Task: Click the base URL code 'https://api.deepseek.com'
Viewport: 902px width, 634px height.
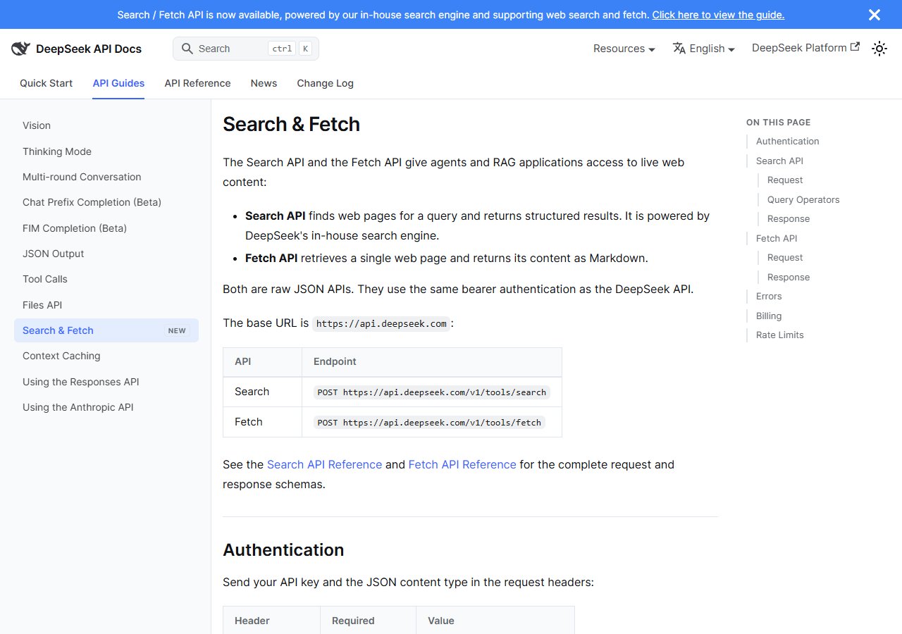Action: click(381, 323)
